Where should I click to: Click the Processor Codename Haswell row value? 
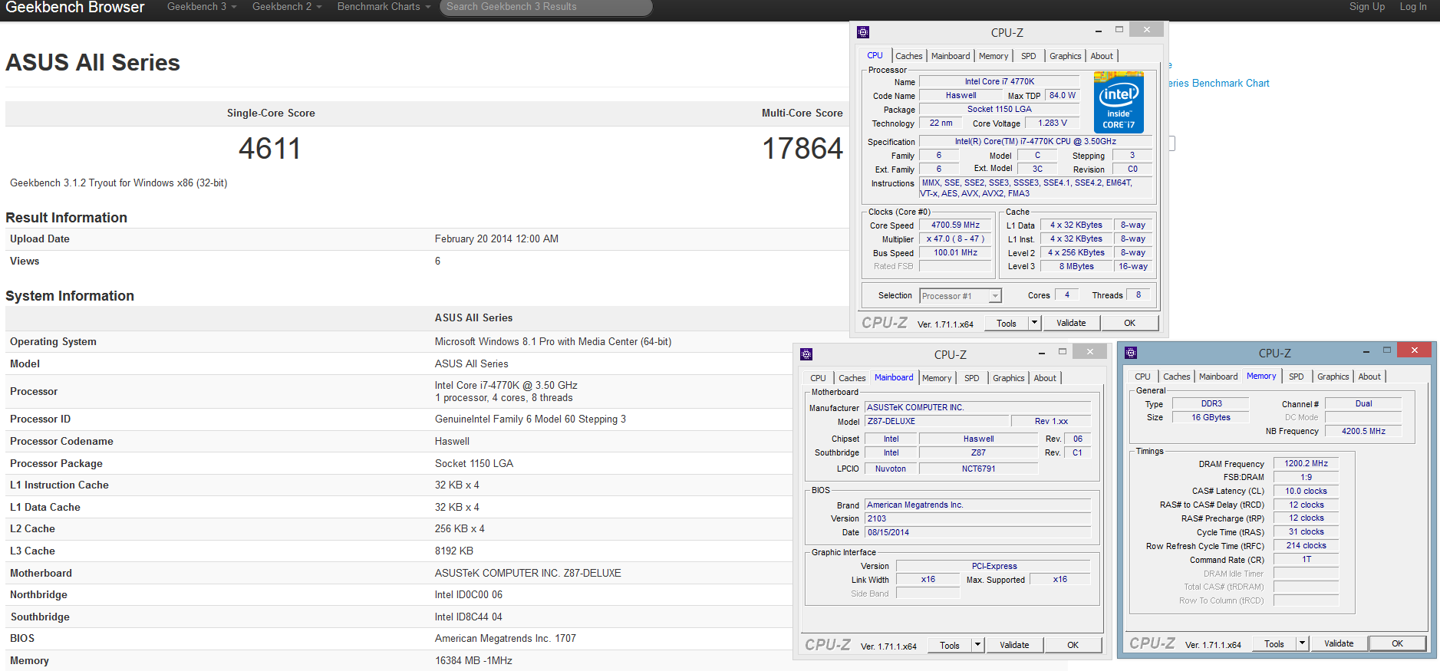tap(453, 442)
